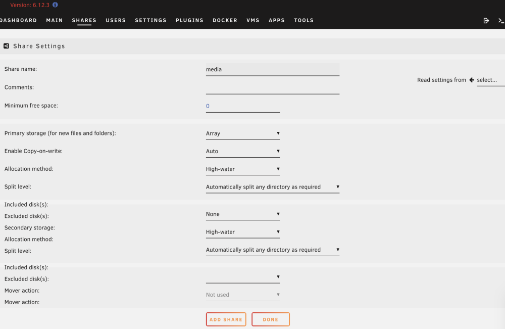
Task: Click the version info icon
Action: click(x=55, y=5)
